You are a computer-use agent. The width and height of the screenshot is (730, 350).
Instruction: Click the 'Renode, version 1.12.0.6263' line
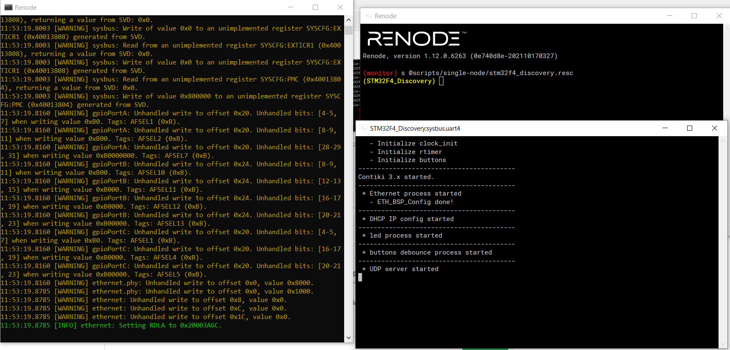(460, 56)
